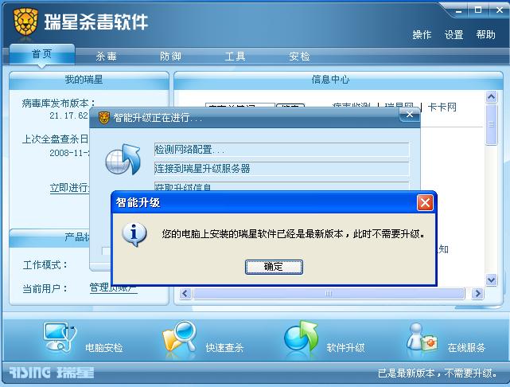
Task: Open the 设置 menu
Action: point(454,35)
